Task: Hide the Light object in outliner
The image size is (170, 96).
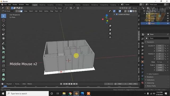Action: coord(168,21)
